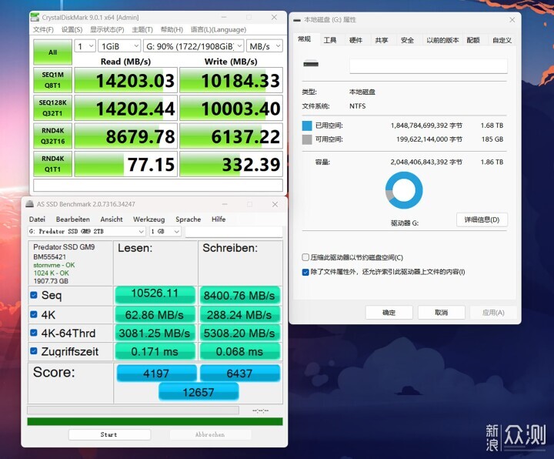Image resolution: width=554 pixels, height=459 pixels.
Task: Click the Seq read result 10526.11
Action: [155, 295]
